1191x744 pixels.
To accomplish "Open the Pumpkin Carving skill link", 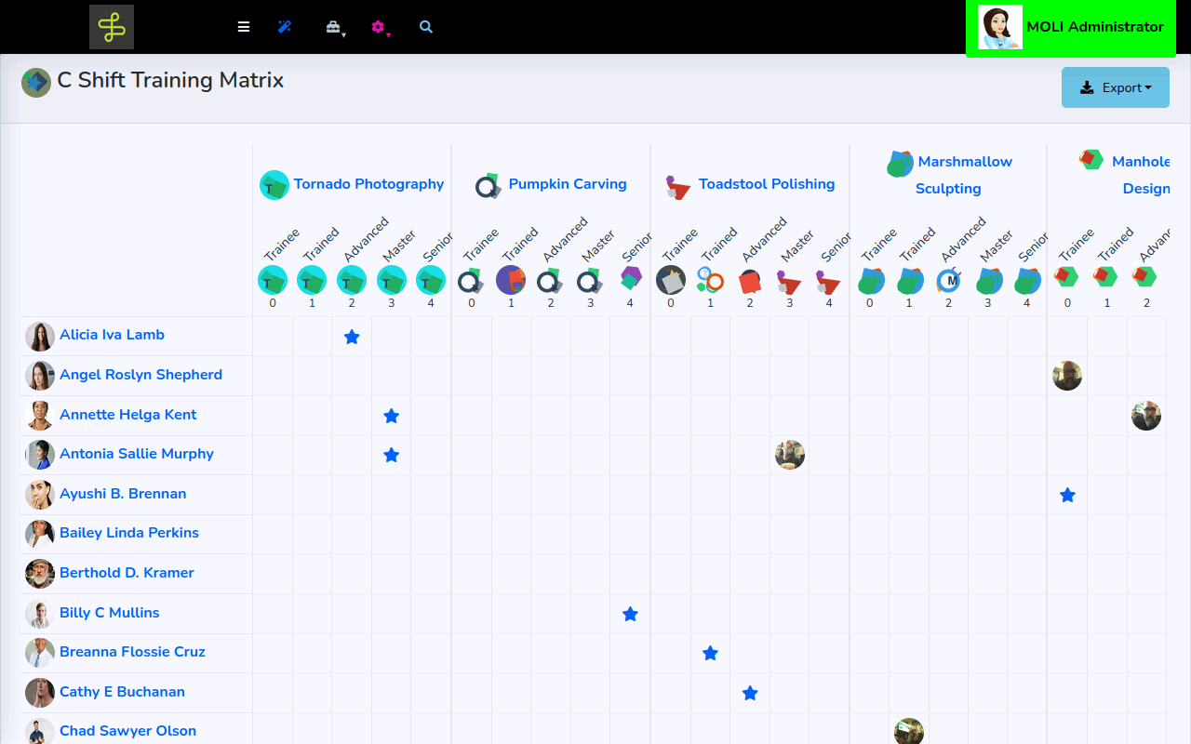I will 567,184.
